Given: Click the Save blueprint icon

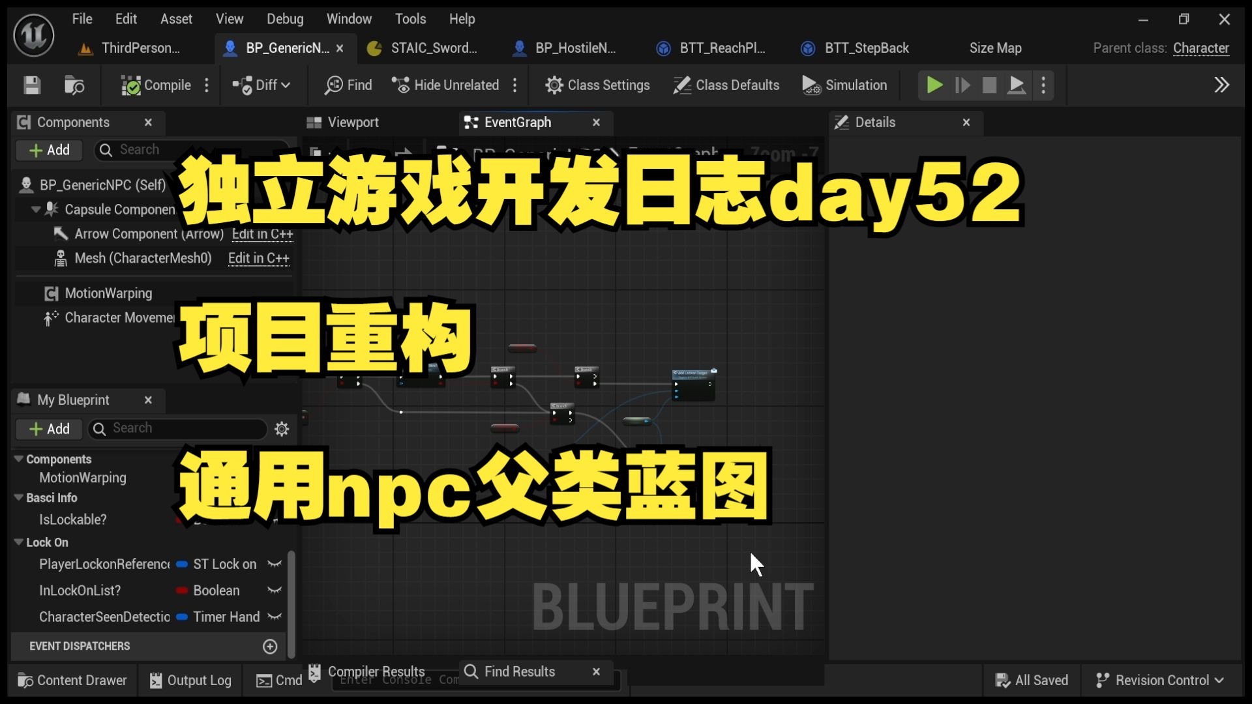Looking at the screenshot, I should pyautogui.click(x=32, y=85).
